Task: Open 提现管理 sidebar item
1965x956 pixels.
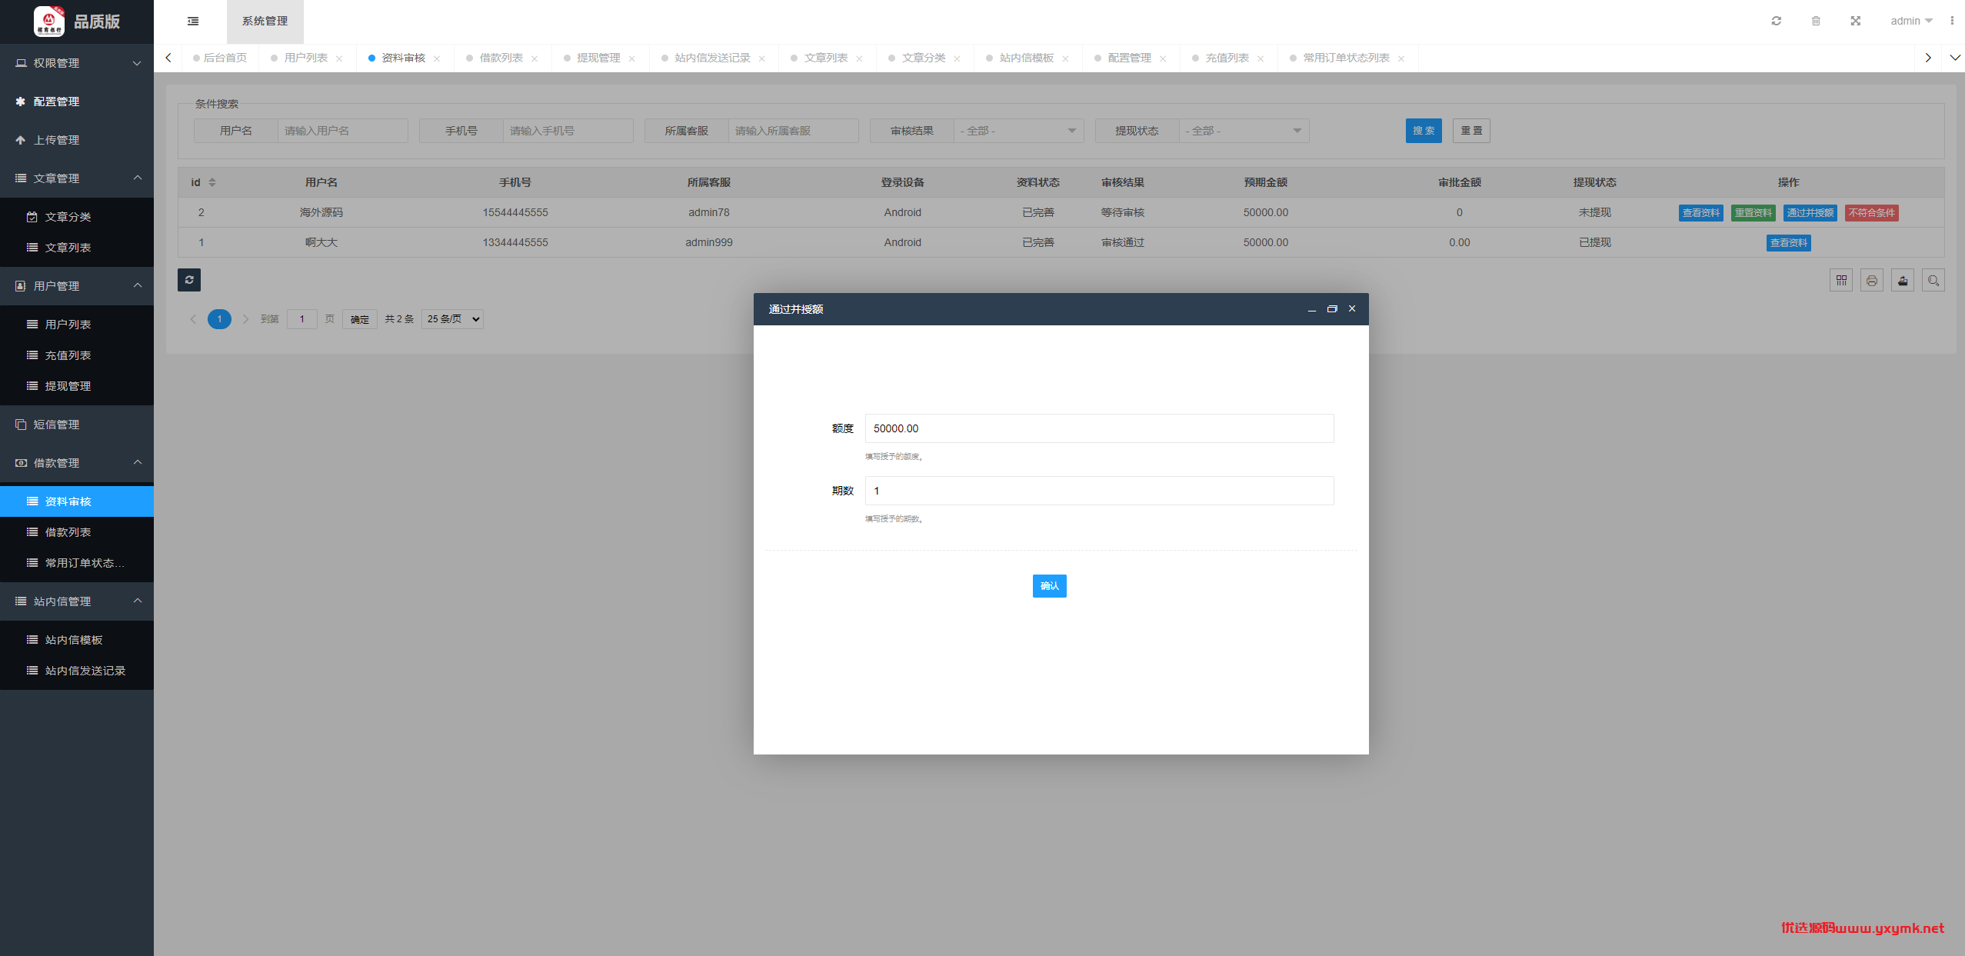Action: click(x=77, y=386)
